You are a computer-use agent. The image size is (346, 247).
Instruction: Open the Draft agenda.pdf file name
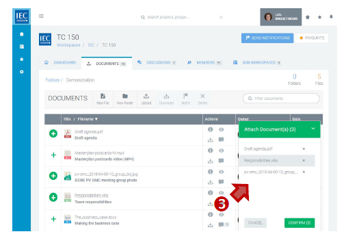click(x=89, y=132)
